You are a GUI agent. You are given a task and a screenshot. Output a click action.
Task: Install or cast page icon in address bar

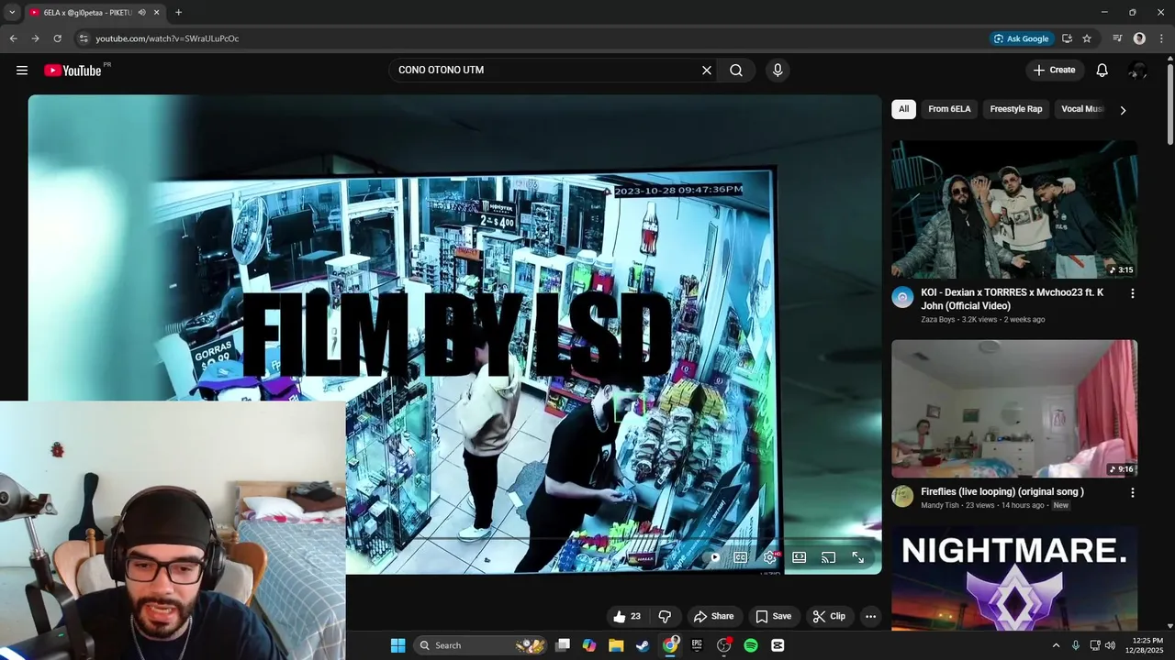[x=1067, y=38]
